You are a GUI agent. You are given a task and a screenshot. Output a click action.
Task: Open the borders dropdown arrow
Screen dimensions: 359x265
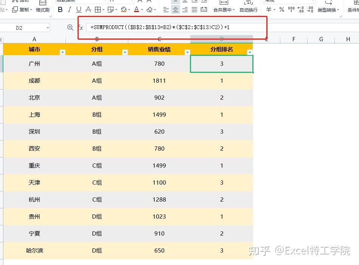coord(103,10)
